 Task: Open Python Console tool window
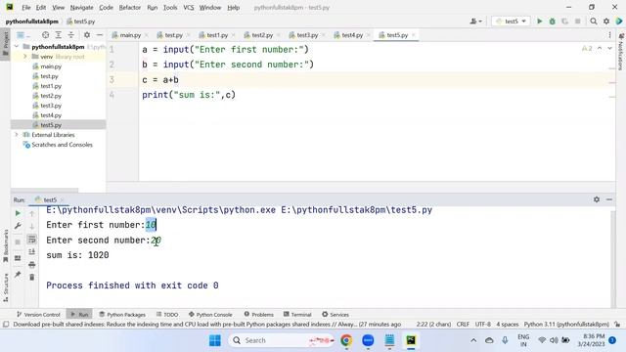tap(210, 315)
